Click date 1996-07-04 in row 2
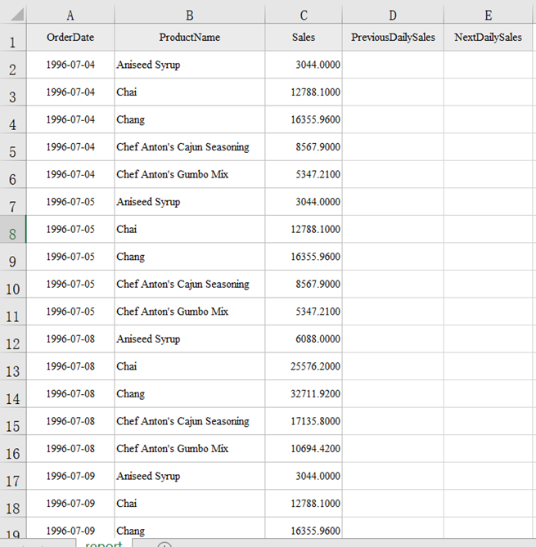 point(70,65)
